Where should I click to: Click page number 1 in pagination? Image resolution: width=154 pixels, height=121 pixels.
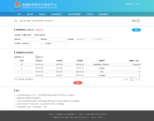pos(131,80)
